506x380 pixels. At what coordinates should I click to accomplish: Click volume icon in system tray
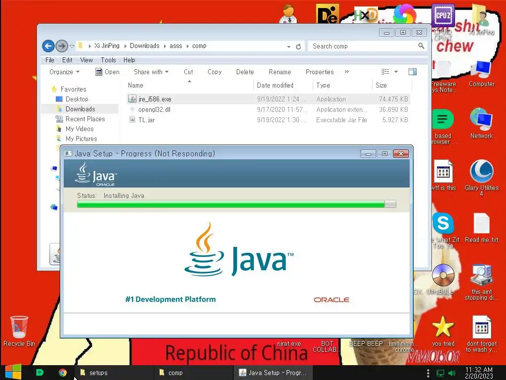452,373
